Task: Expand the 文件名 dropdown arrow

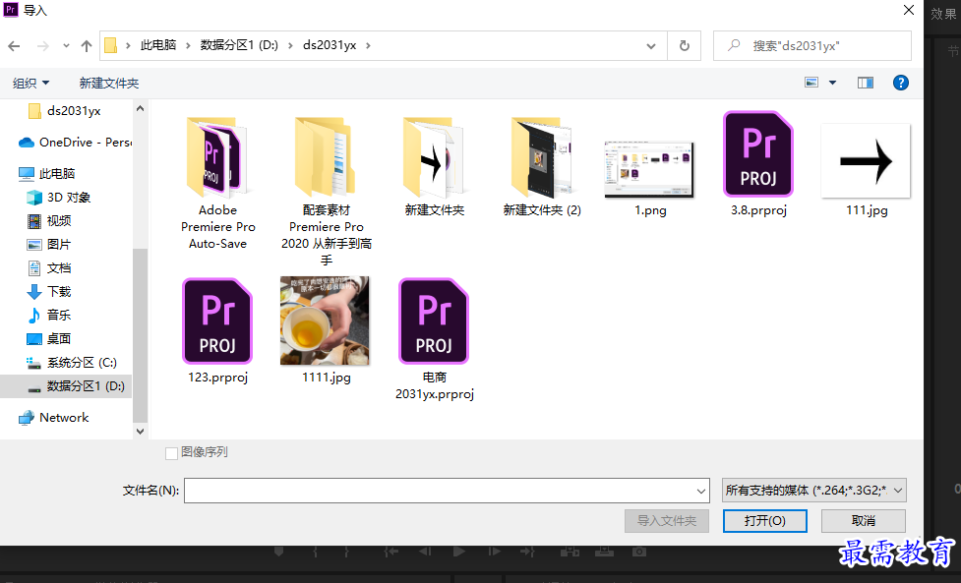Action: tap(701, 491)
